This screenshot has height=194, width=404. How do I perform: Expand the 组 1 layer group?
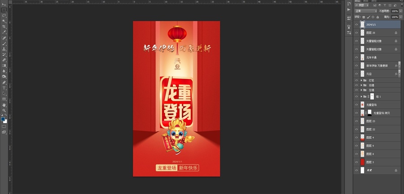click(x=361, y=97)
